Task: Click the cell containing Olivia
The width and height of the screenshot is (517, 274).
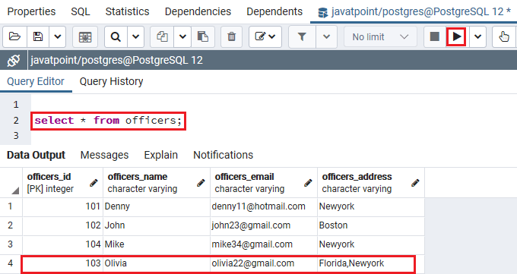Action: 157,263
